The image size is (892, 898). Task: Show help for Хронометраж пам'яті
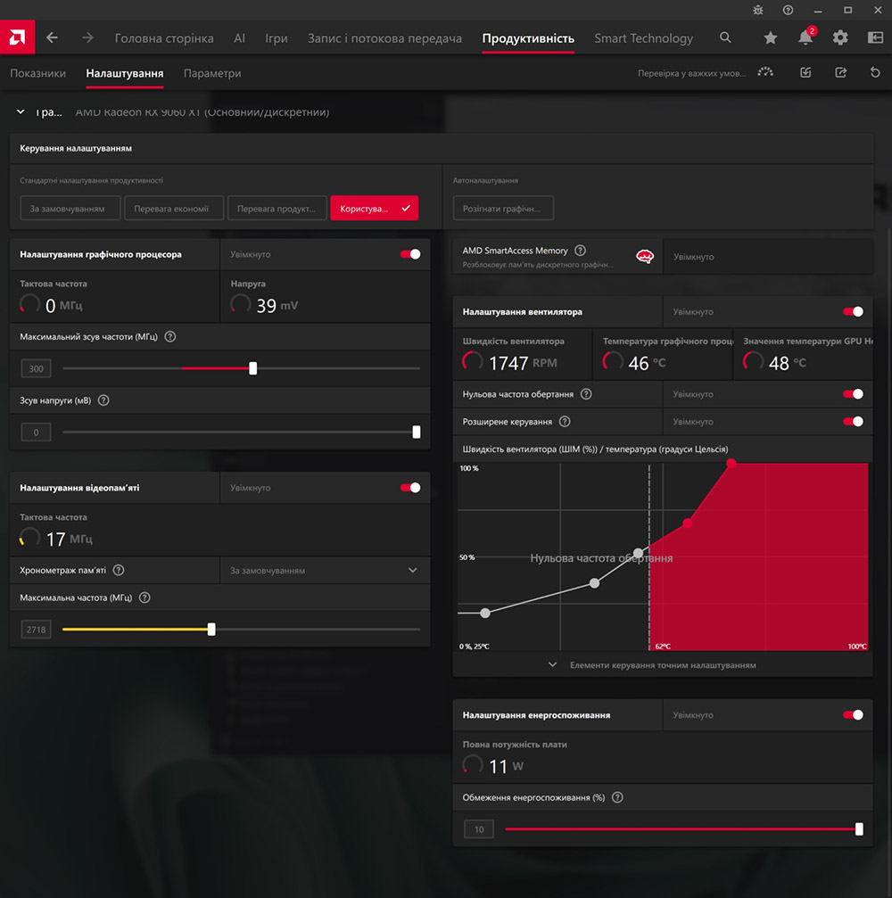[x=119, y=571]
